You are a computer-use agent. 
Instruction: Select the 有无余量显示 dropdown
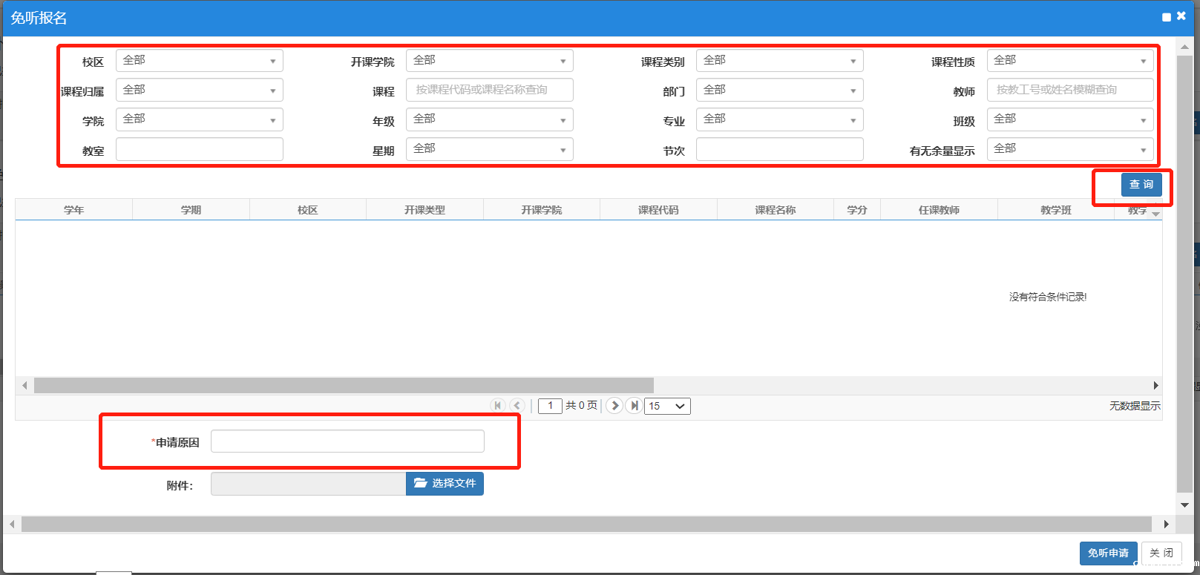(1069, 149)
